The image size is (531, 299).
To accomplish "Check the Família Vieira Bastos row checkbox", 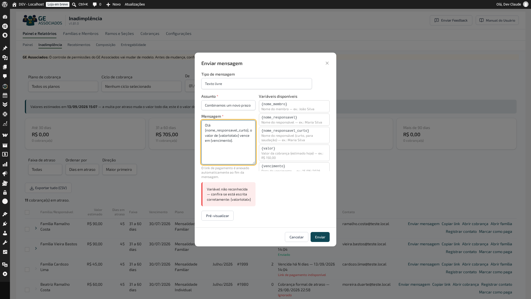I will point(27,249).
